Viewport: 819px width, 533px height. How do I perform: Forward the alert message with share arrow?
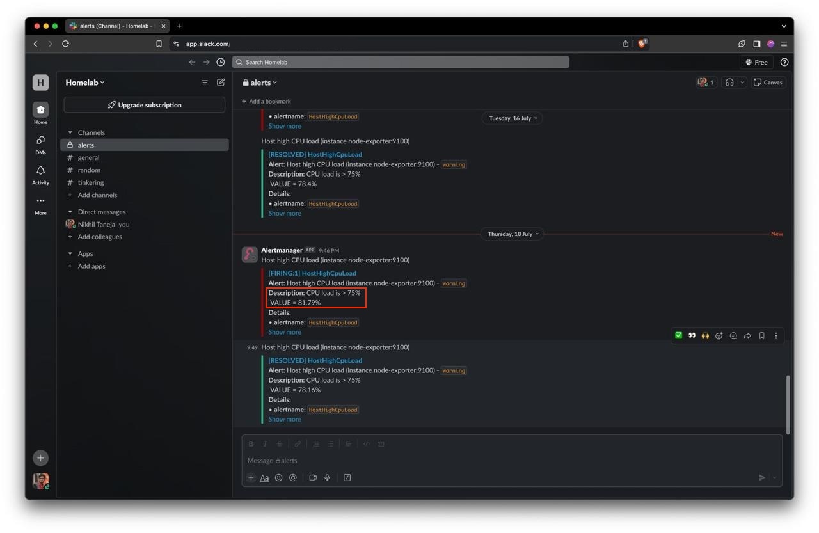pyautogui.click(x=747, y=335)
